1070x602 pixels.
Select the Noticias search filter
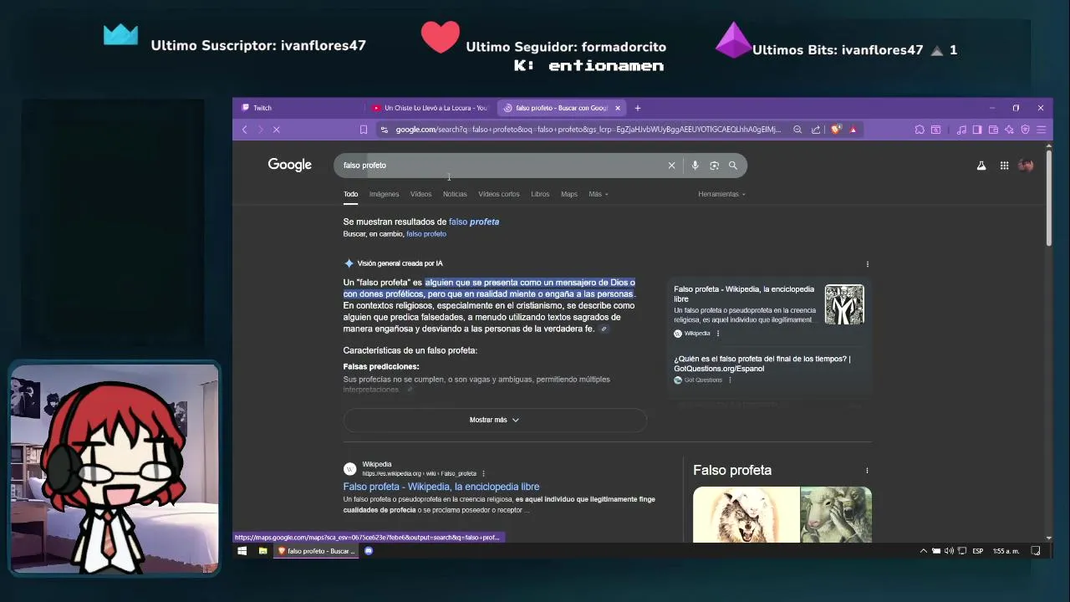(x=455, y=194)
